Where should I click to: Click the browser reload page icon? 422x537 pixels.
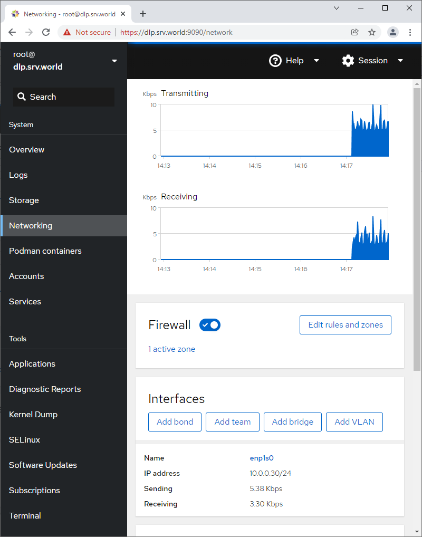[46, 32]
